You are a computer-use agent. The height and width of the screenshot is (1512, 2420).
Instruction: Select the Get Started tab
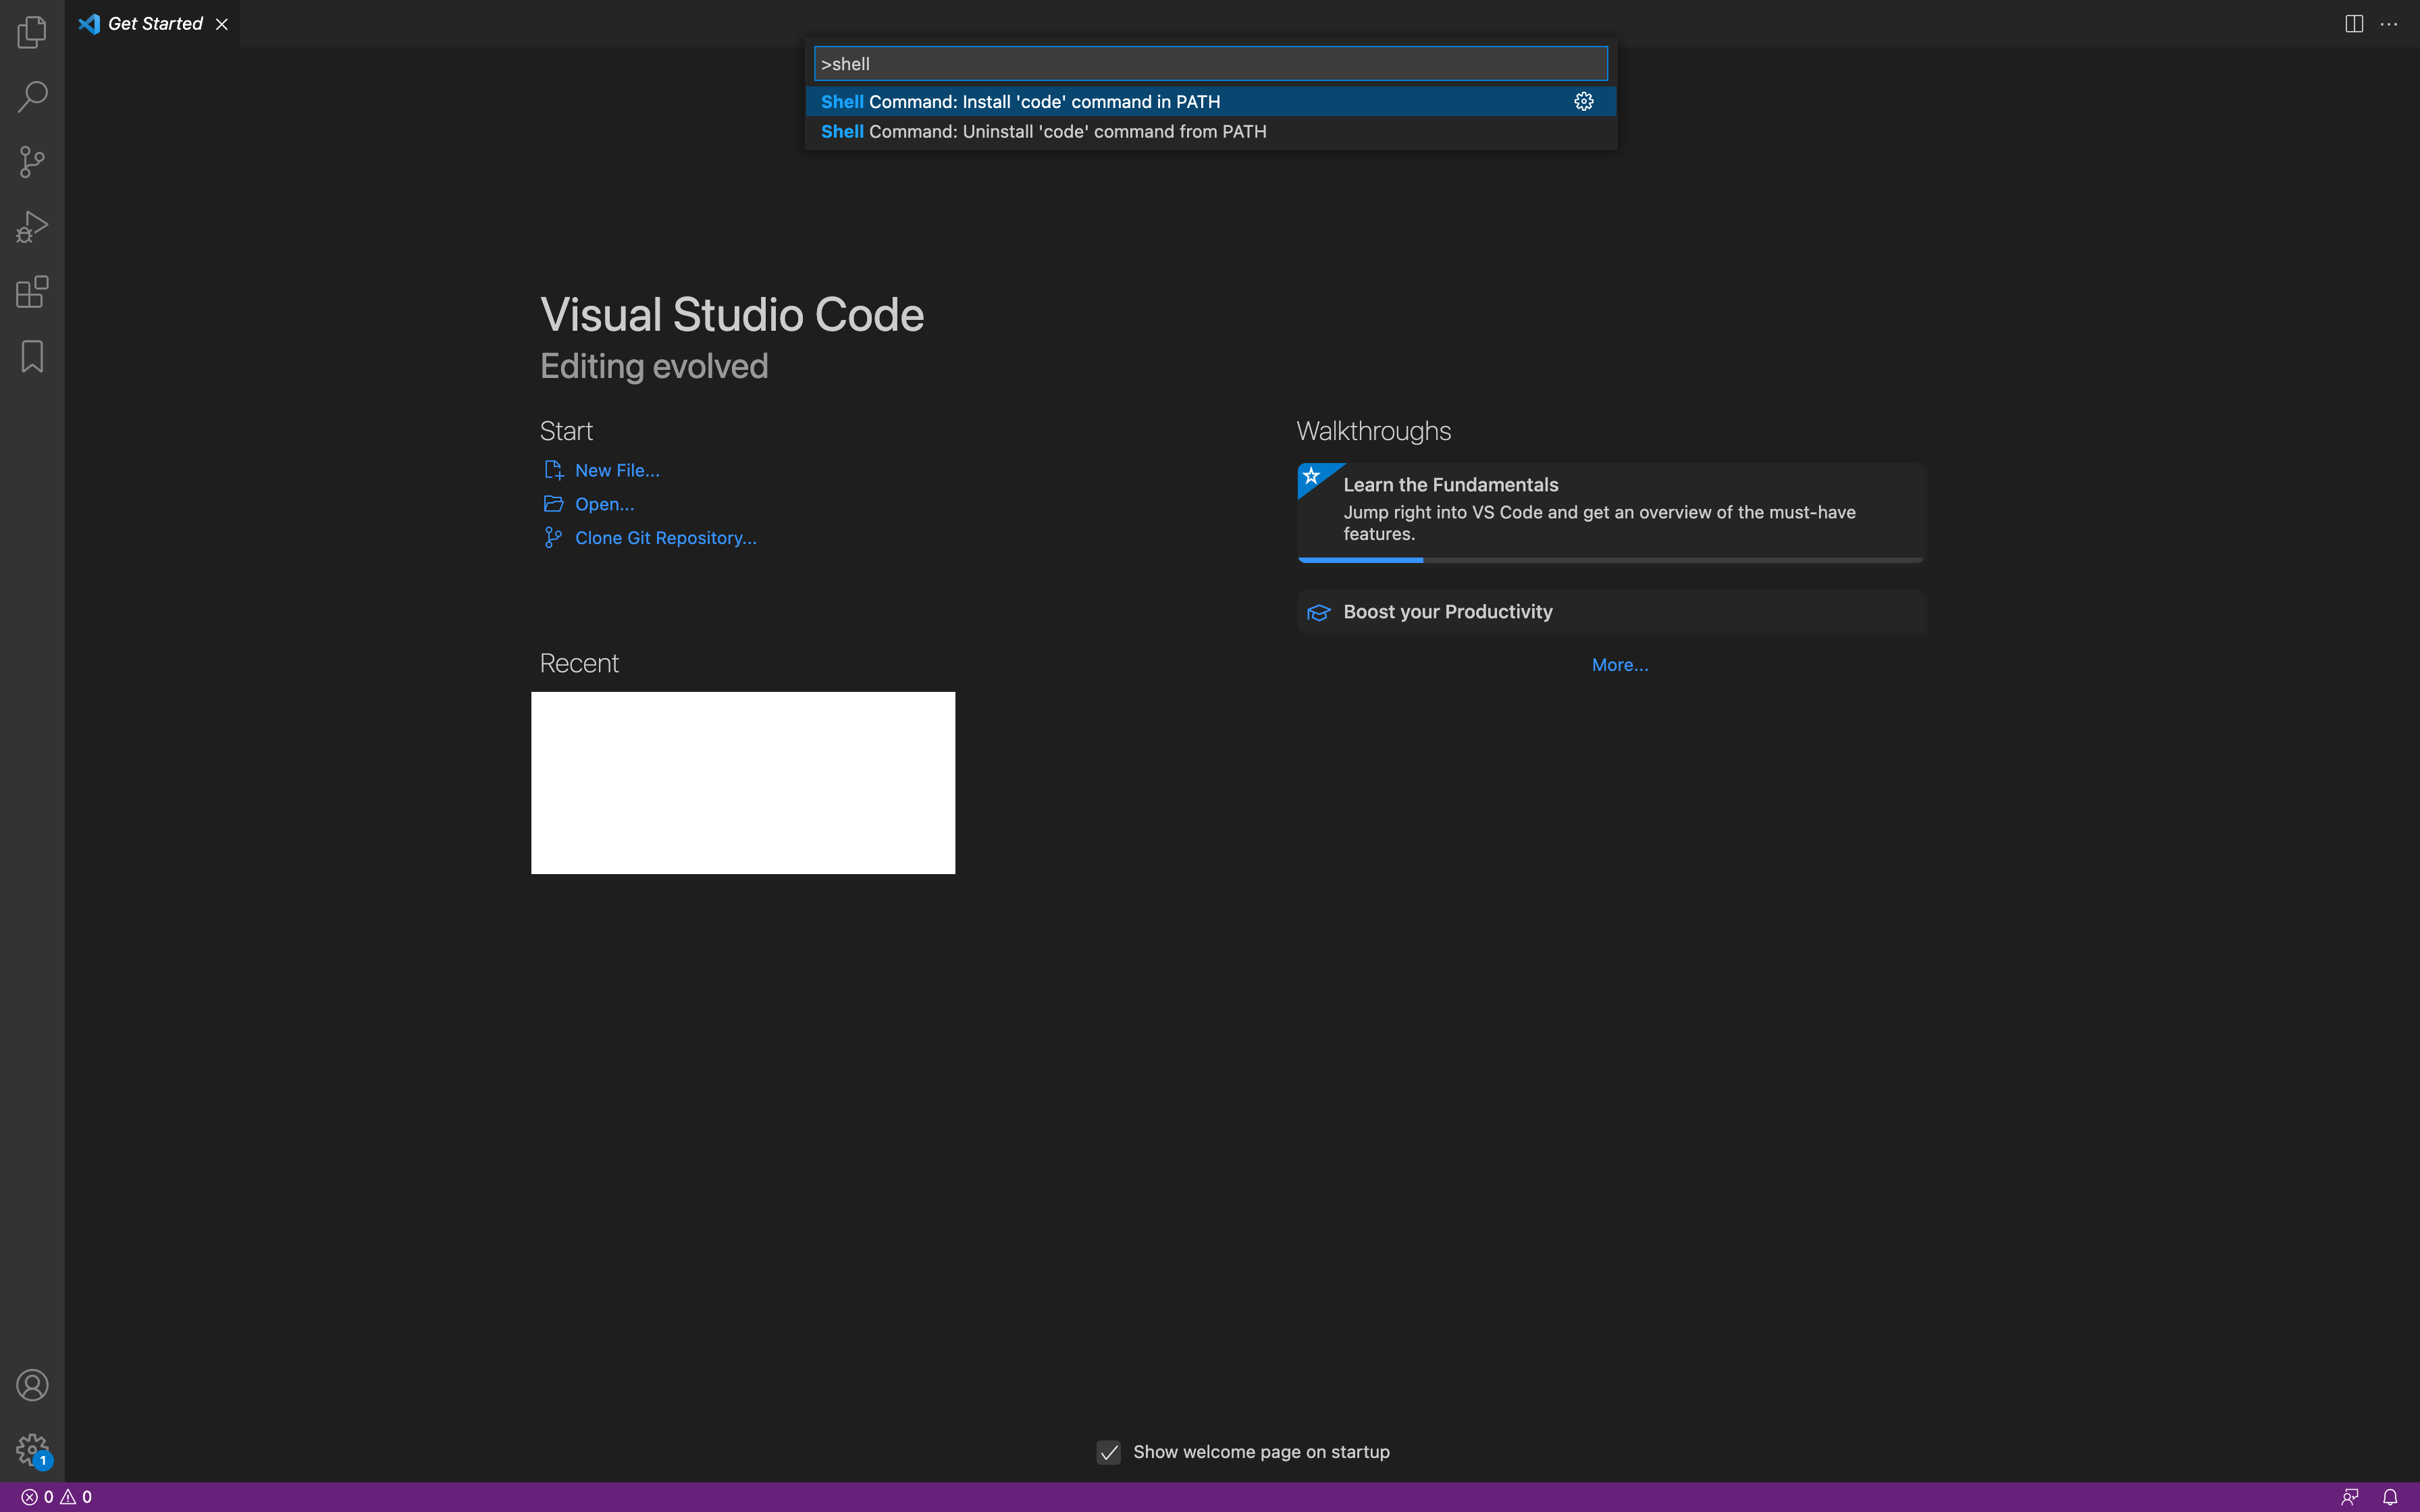pos(154,24)
